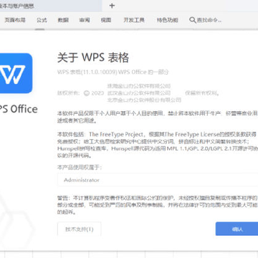Select the 审阅 ribbon tab
Screen dimensions: 258x258
[85, 20]
